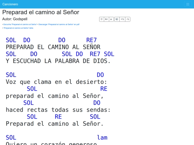
Task: Click the song title heading
Action: click(x=41, y=12)
